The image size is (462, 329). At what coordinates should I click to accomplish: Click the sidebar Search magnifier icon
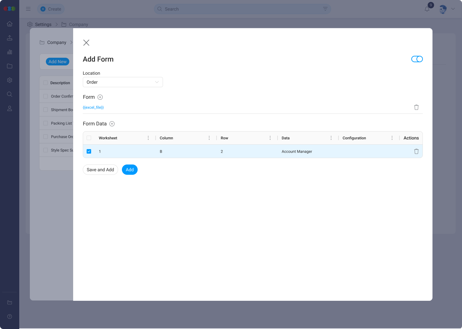[x=10, y=94]
